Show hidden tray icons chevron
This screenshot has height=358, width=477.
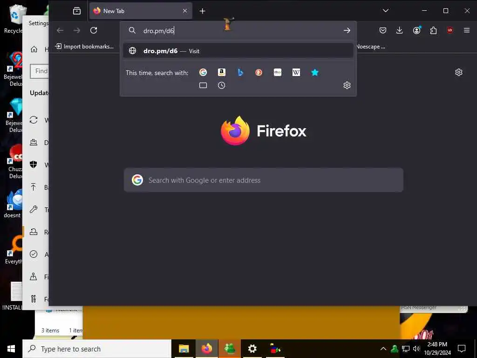(383, 349)
